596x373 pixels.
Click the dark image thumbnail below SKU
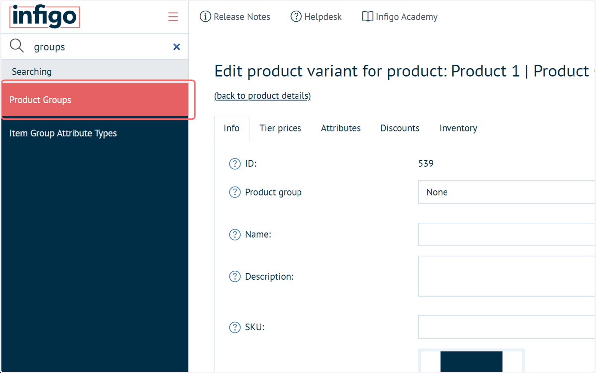click(471, 361)
